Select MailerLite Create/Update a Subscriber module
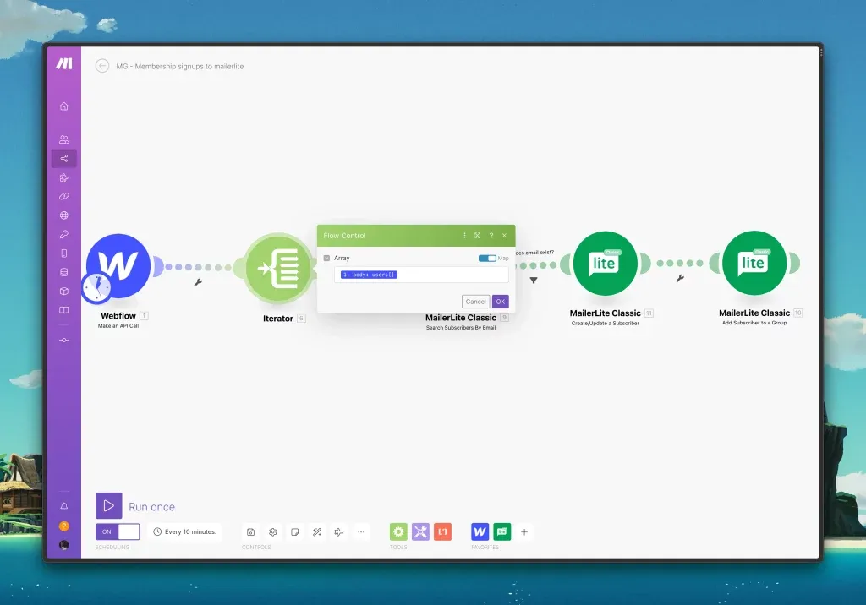The width and height of the screenshot is (866, 605). click(x=605, y=264)
